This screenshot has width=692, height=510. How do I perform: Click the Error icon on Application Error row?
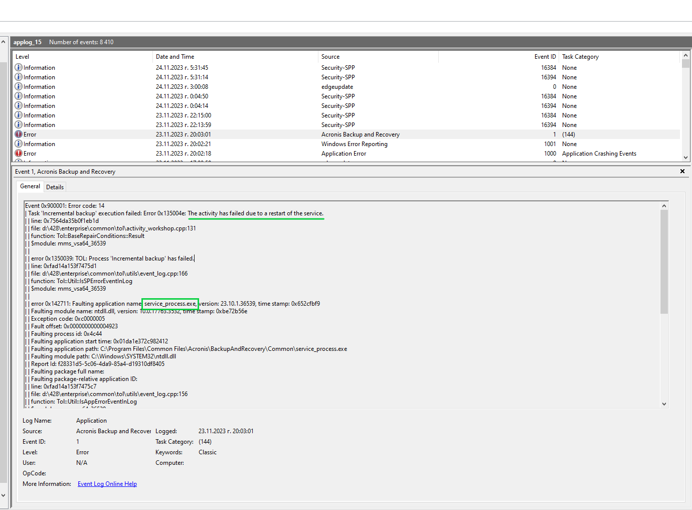[x=19, y=153]
